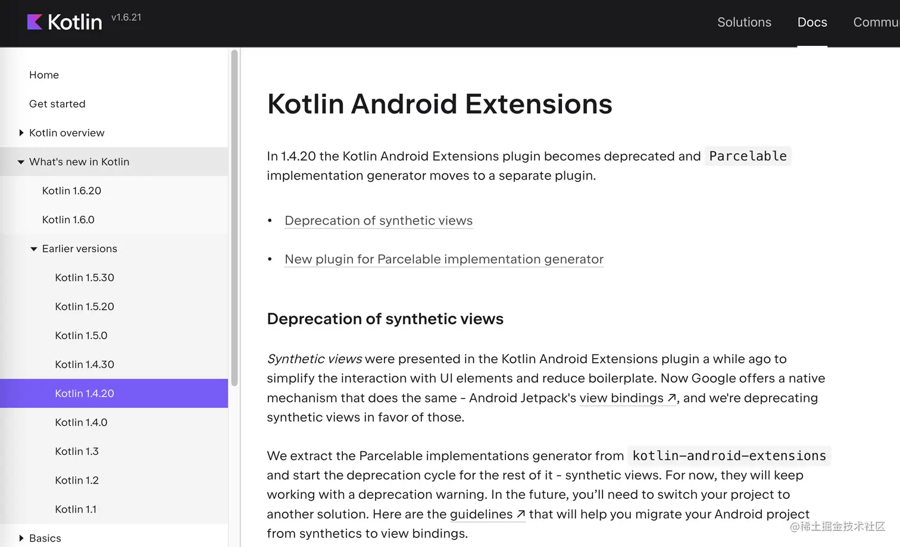Open the view bindings external link
This screenshot has width=900, height=547.
(x=628, y=398)
